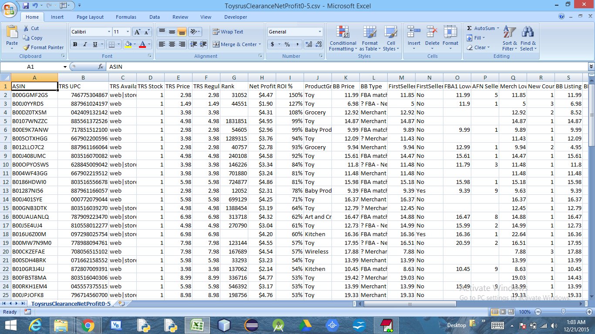Open the Windows Start menu

coord(10,325)
